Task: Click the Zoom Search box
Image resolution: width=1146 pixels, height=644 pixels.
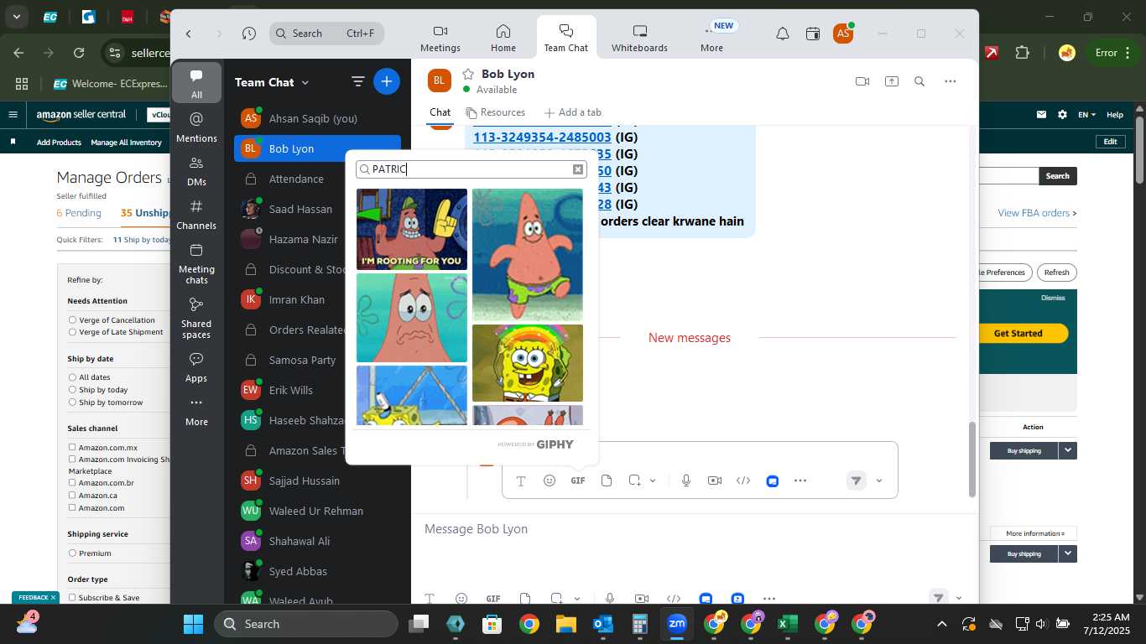Action: tap(327, 34)
